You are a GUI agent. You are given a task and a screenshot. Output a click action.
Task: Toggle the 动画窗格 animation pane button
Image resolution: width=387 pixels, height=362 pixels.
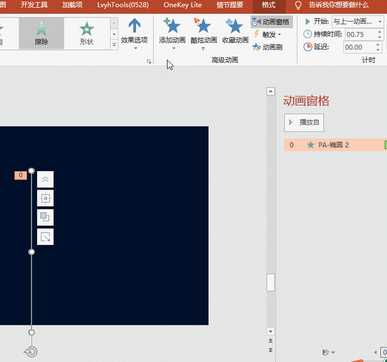coord(271,22)
